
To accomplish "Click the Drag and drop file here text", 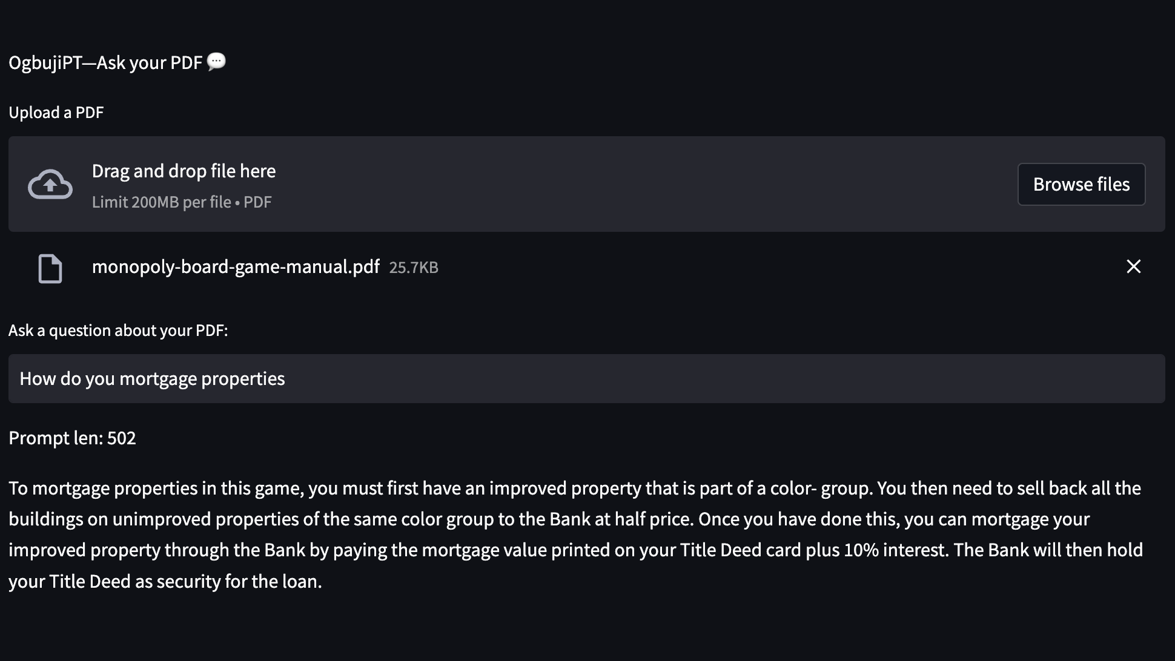I will [184, 171].
